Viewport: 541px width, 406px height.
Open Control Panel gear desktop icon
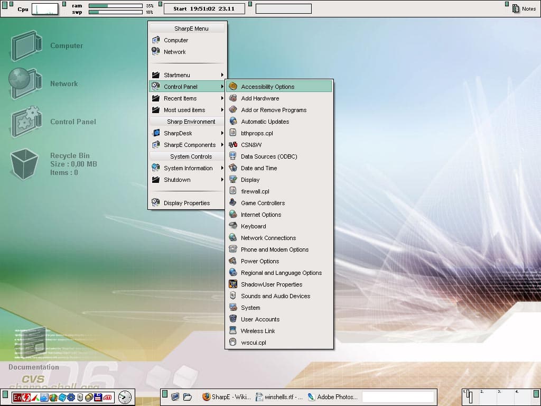26,122
